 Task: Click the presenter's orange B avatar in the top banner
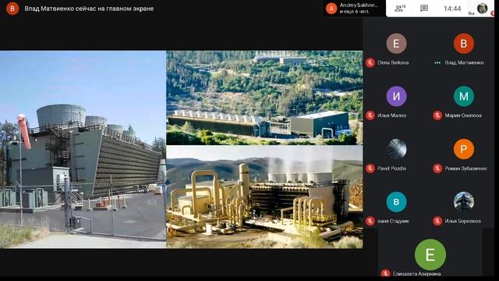tap(12, 9)
